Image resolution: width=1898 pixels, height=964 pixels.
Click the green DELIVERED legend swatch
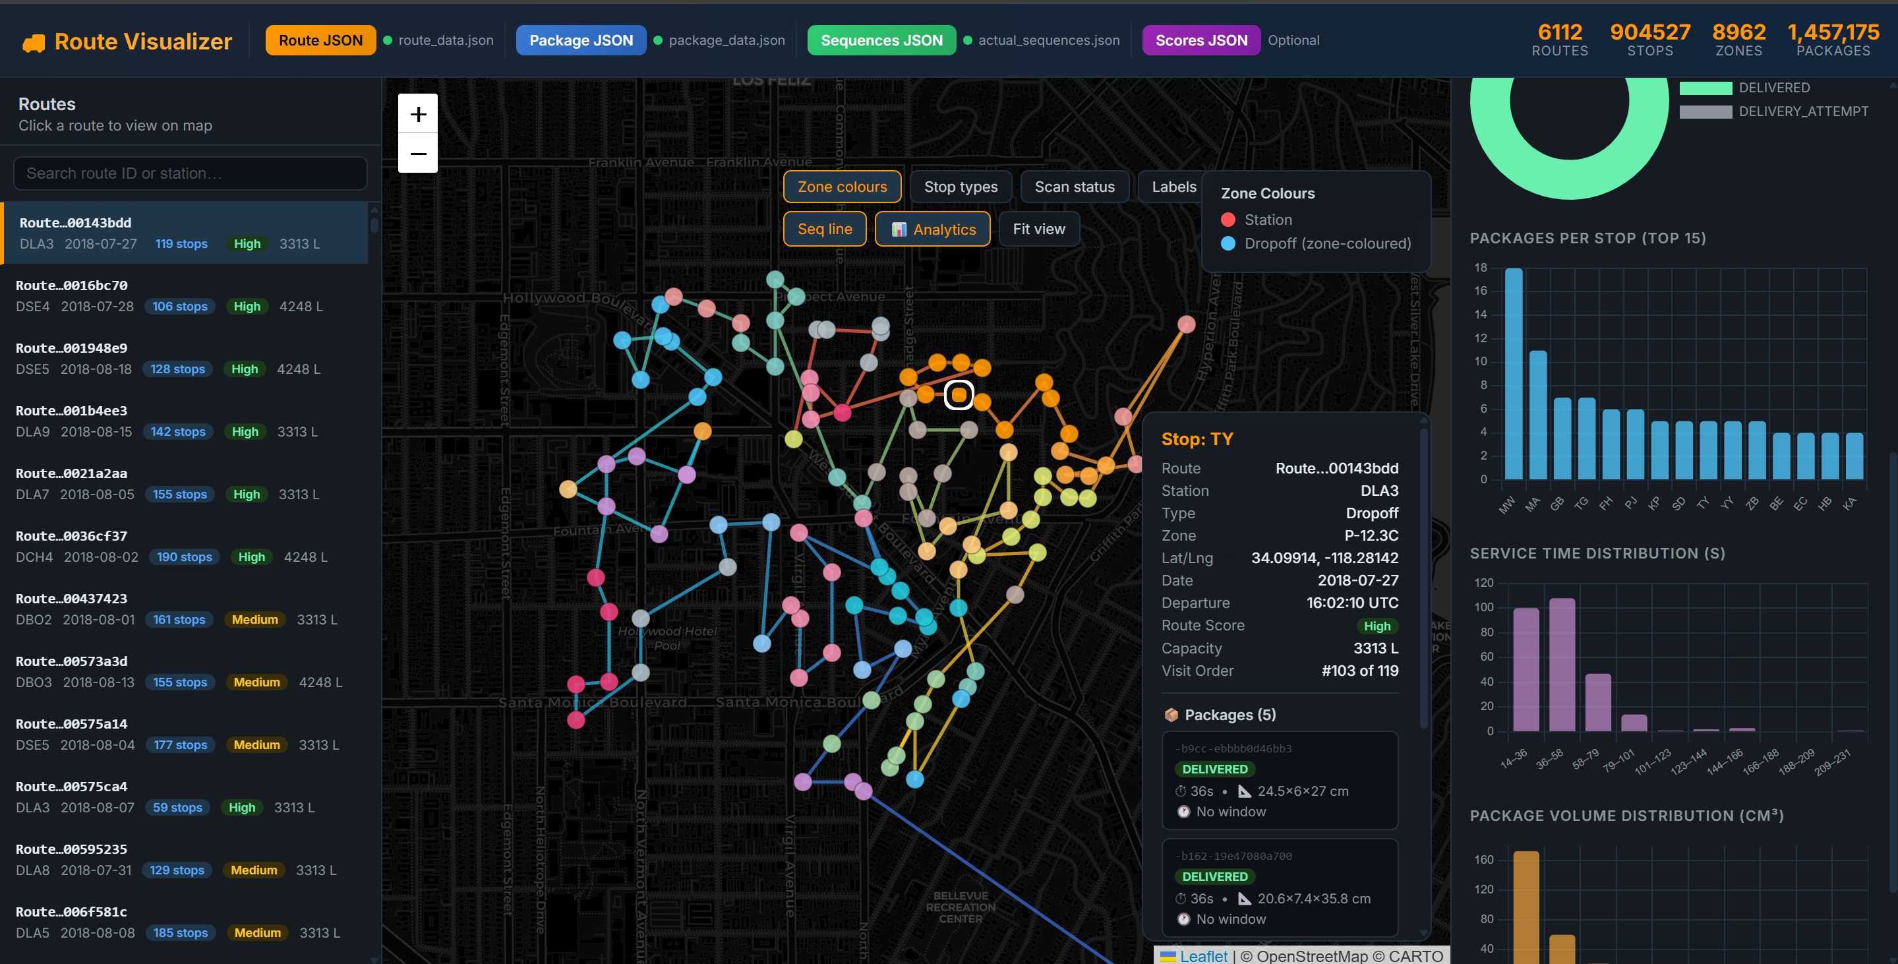(x=1705, y=88)
